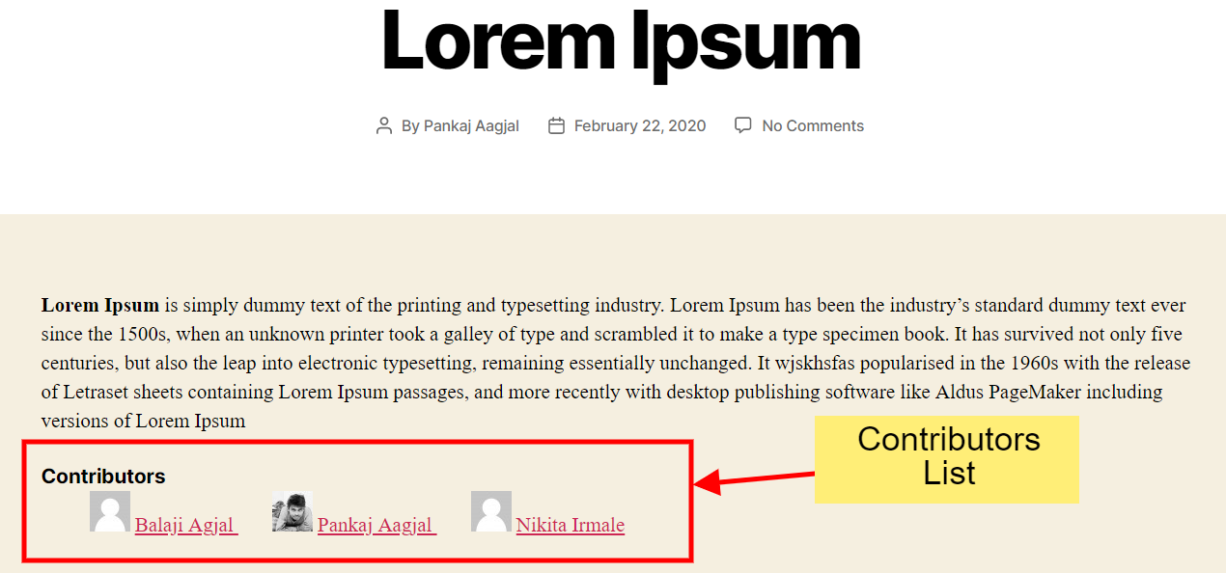Click the word By before author name
The height and width of the screenshot is (573, 1226).
click(x=410, y=126)
